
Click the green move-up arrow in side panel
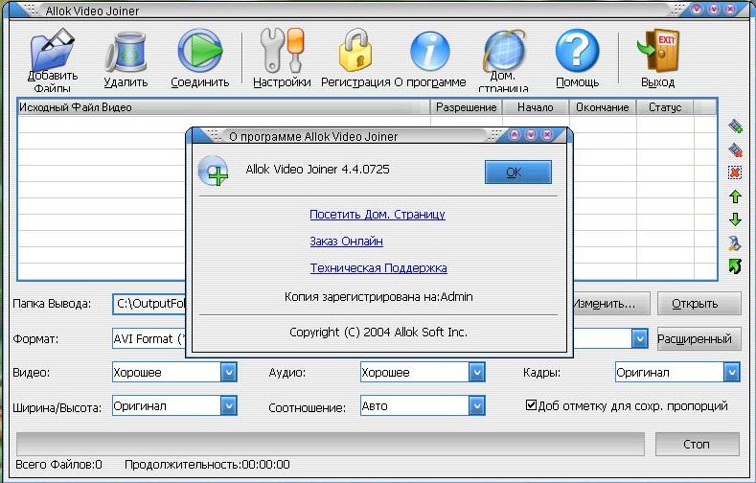pos(735,196)
